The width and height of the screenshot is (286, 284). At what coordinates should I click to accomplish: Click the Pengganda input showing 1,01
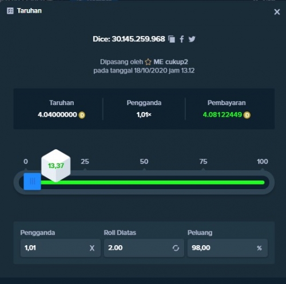click(61, 248)
